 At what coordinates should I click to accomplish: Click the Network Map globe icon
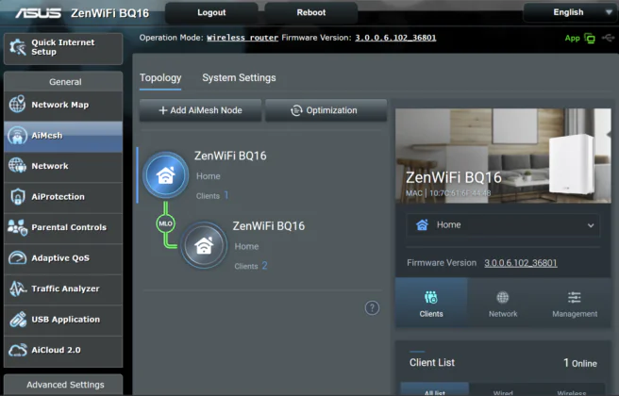(x=17, y=104)
